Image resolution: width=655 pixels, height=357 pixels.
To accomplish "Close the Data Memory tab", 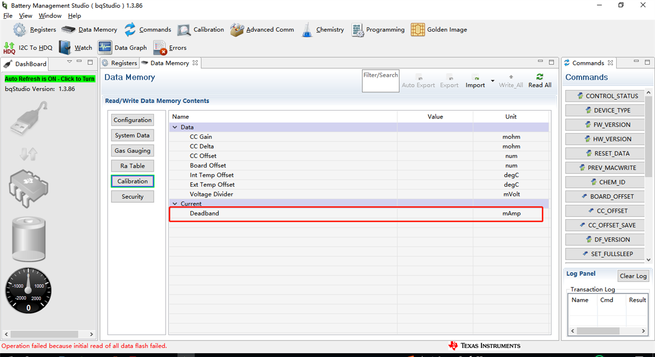I will point(195,63).
